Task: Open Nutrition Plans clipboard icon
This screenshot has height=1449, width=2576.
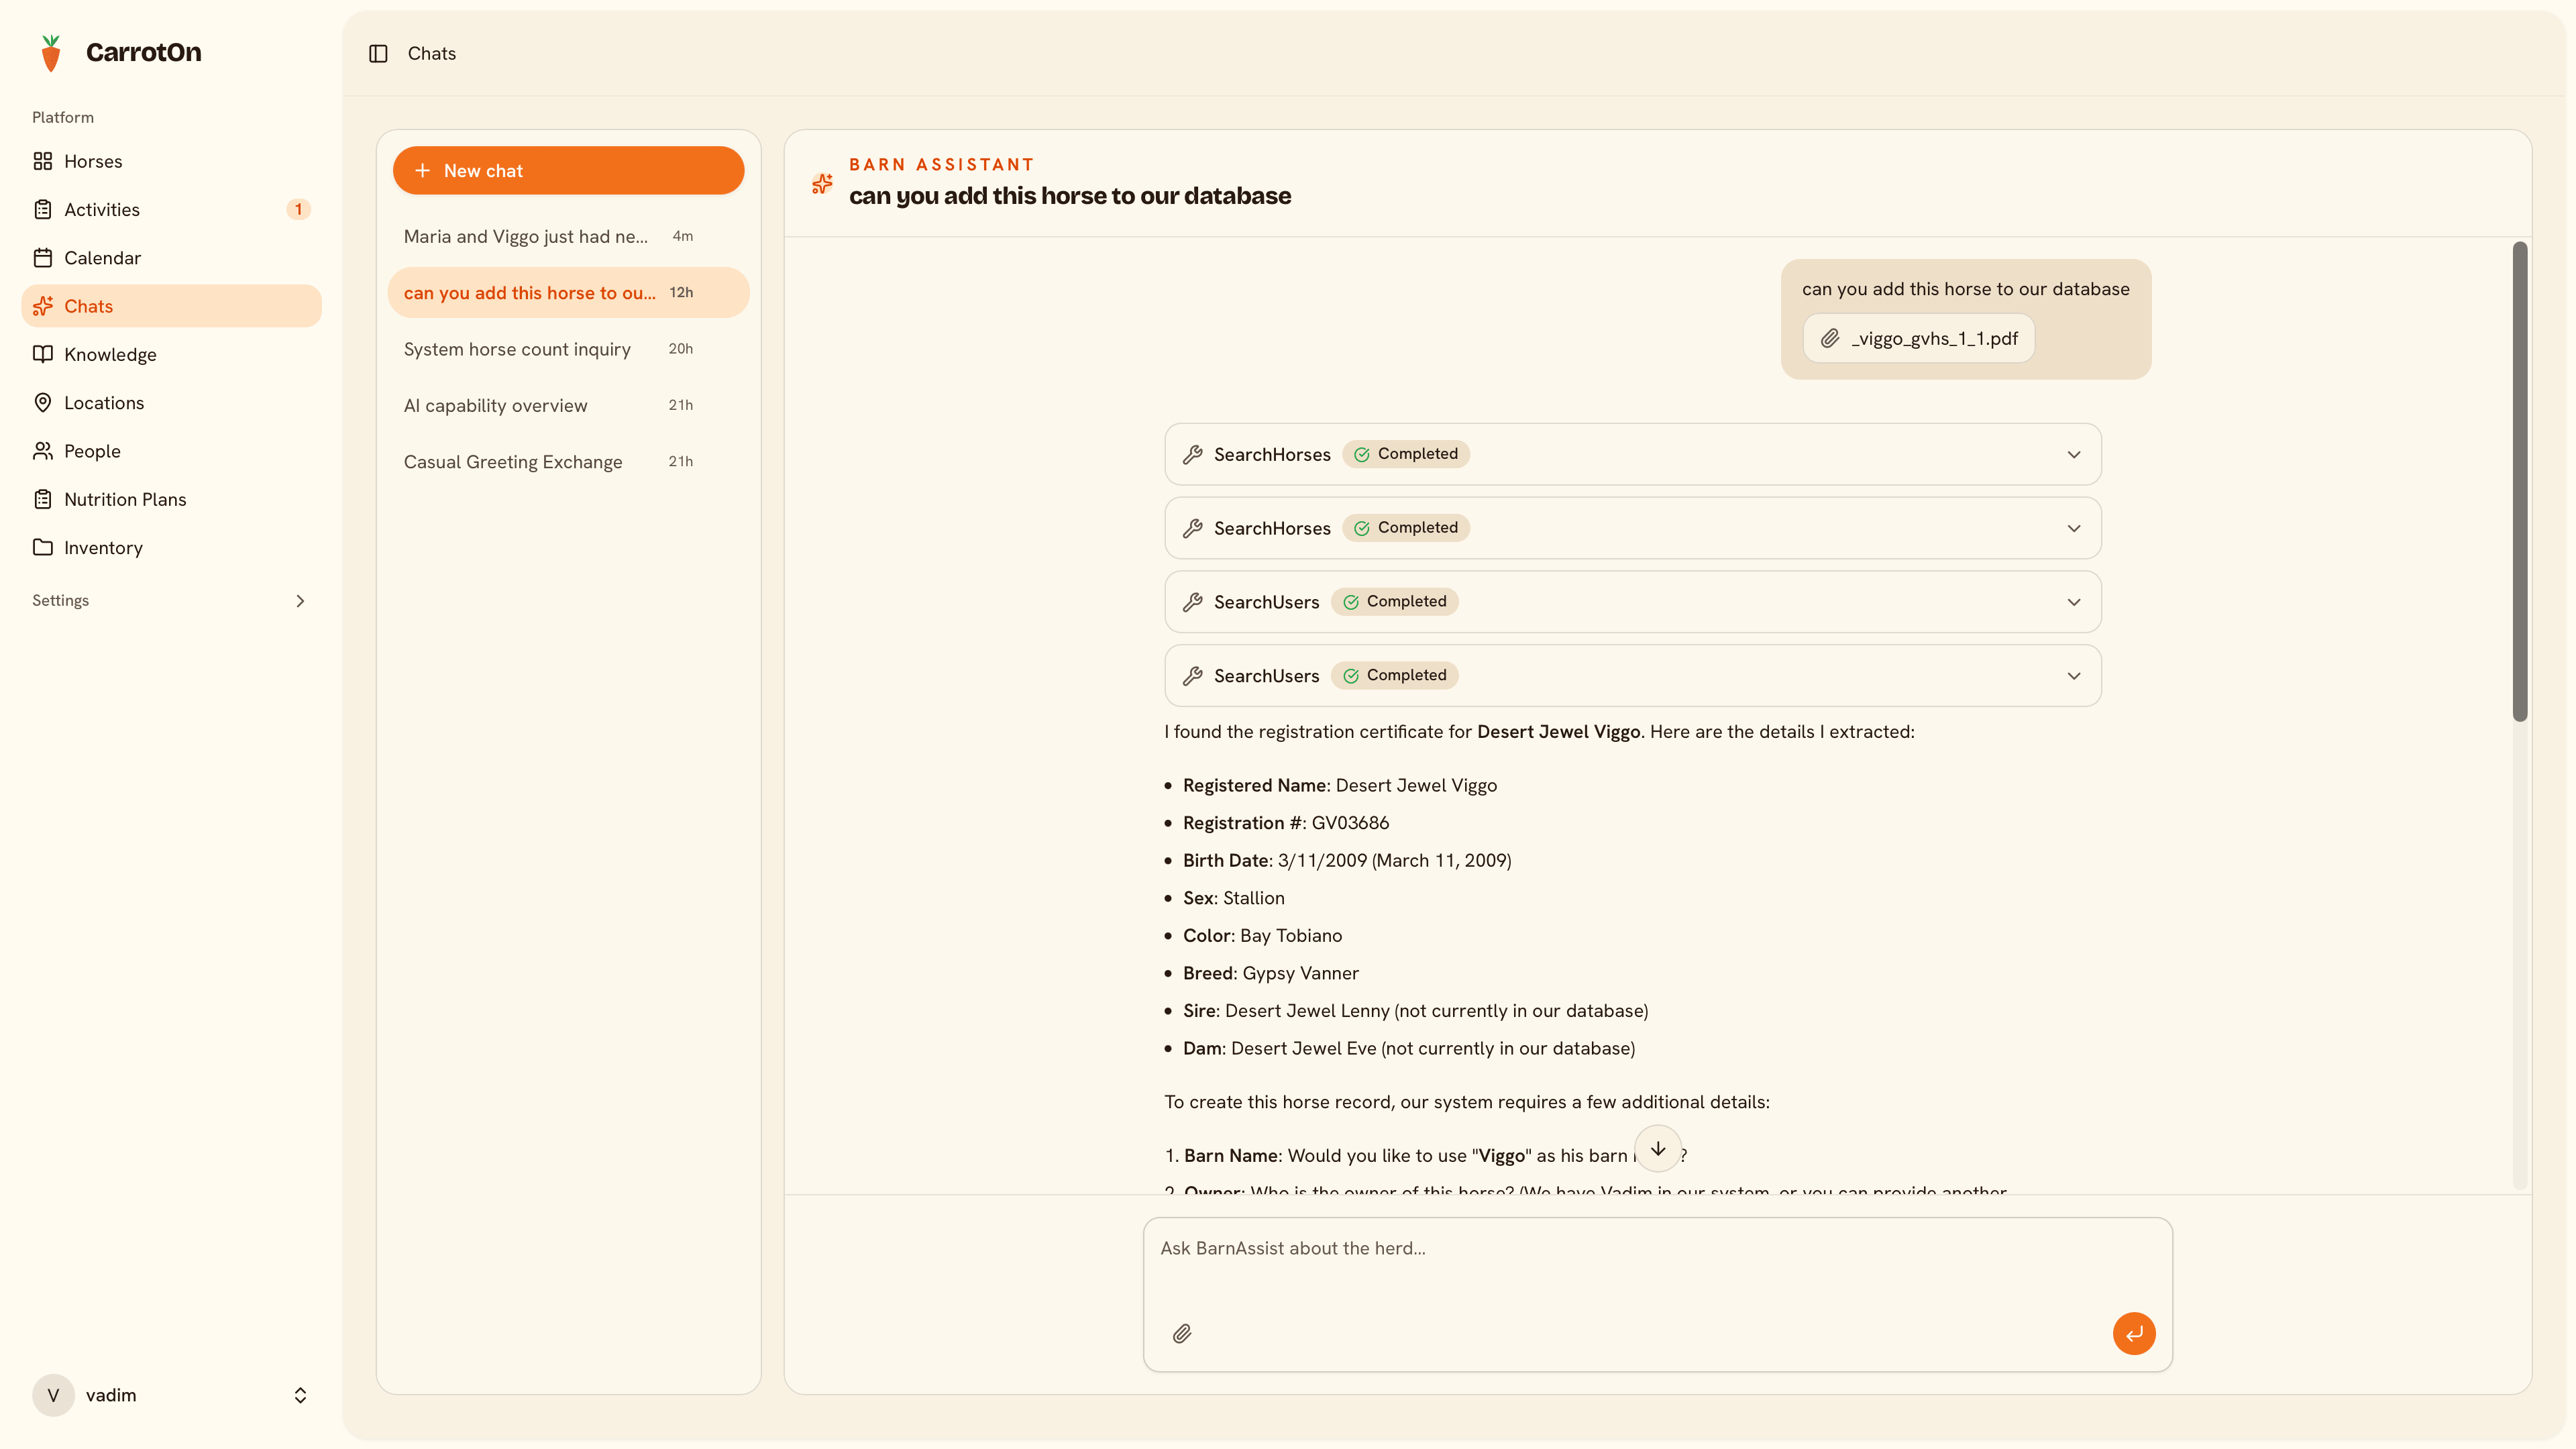Action: coord(43,499)
